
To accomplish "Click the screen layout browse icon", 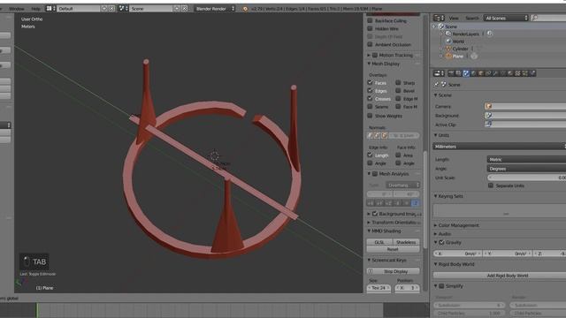I will 51,8.
